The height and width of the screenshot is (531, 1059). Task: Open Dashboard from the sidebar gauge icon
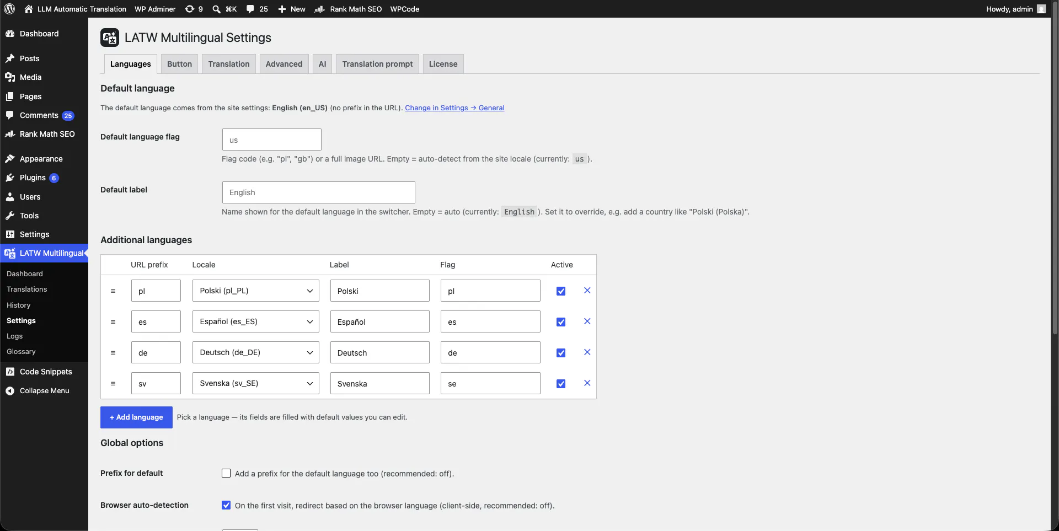pyautogui.click(x=10, y=34)
